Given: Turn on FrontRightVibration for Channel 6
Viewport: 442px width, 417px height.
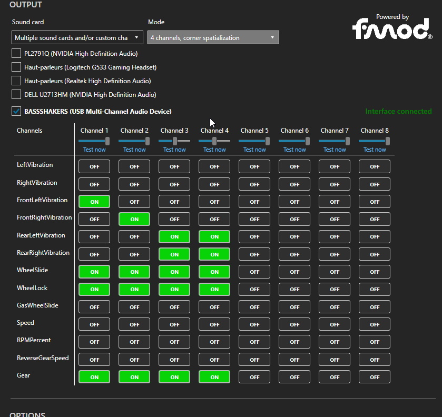Looking at the screenshot, I should pos(294,219).
